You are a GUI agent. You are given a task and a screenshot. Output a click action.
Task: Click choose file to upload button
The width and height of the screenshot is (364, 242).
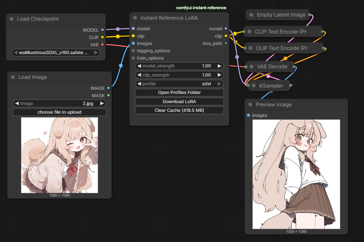click(x=60, y=112)
